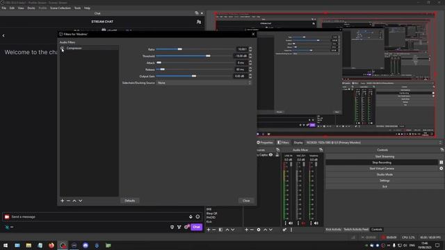Undock the Controls panel

[442, 150]
